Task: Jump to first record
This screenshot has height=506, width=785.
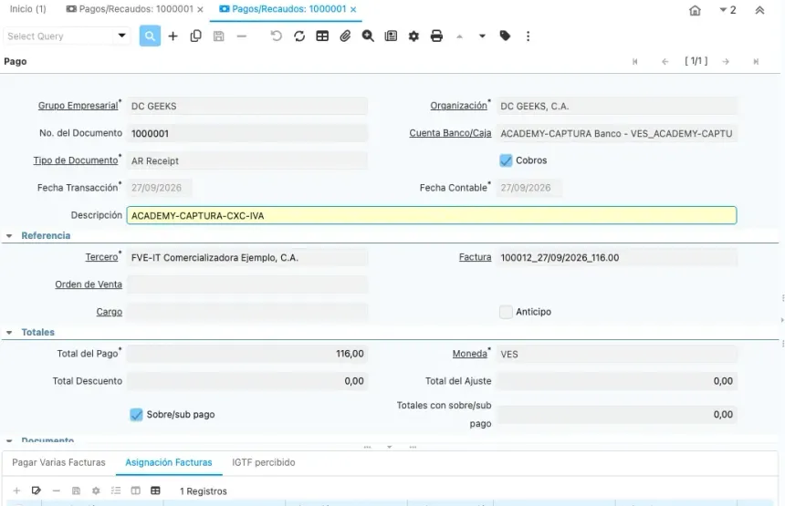Action: [634, 61]
